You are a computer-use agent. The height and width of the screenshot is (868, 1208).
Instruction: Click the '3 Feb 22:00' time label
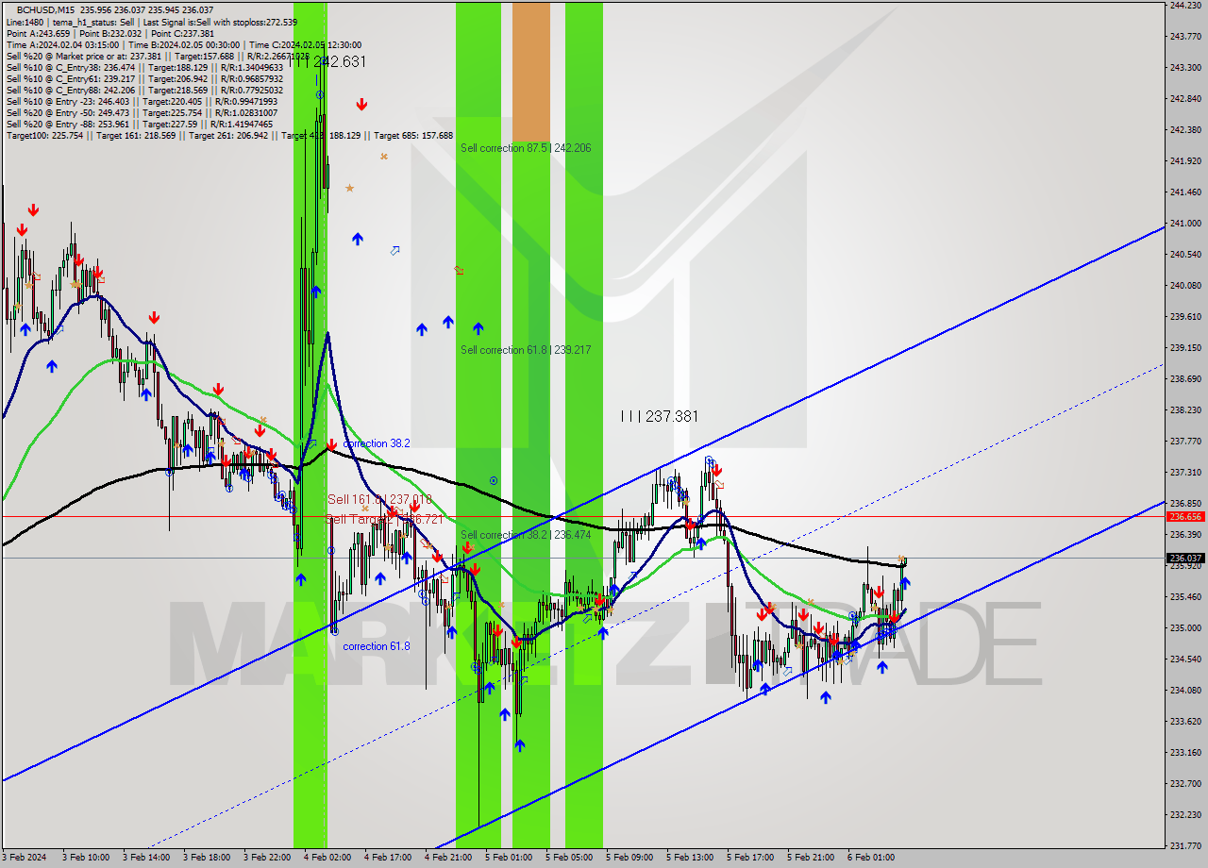267,858
